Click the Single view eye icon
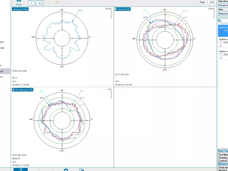This screenshot has height=171, width=228. 19,2
